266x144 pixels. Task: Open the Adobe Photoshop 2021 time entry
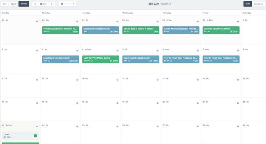coord(181,30)
